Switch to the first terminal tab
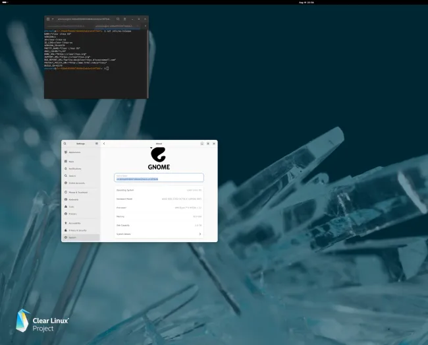Viewport: 428px width, 345px height. click(x=70, y=26)
